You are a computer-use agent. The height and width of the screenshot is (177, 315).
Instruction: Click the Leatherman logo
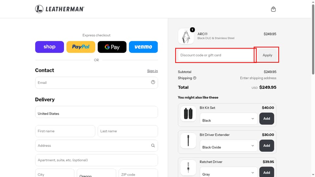coord(60,9)
